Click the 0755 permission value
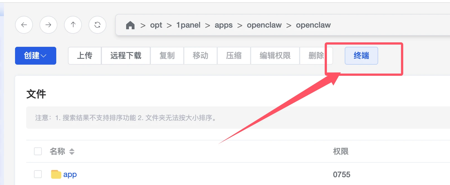The image size is (450, 185). tap(342, 175)
